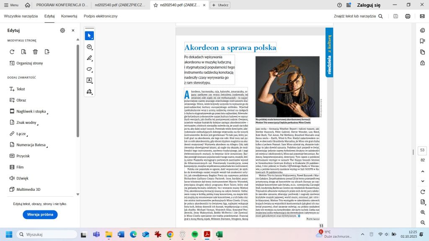Select the comment bubble tool
The image size is (429, 241).
point(89,47)
